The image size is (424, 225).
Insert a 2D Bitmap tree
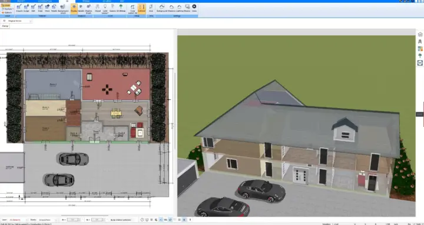(x=121, y=8)
